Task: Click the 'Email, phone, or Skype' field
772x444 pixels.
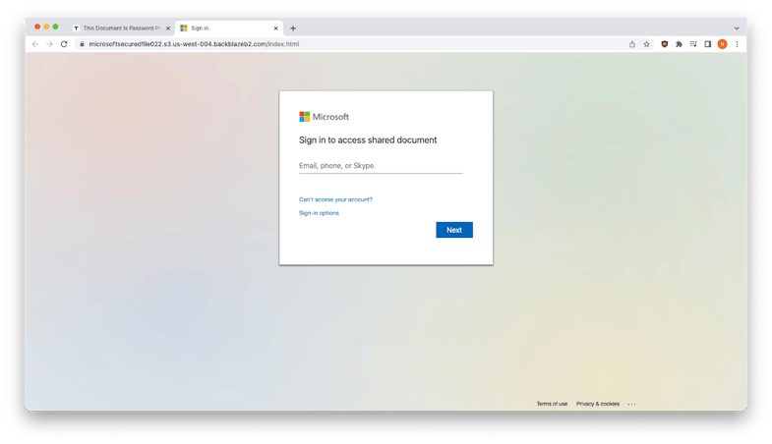Action: click(381, 166)
